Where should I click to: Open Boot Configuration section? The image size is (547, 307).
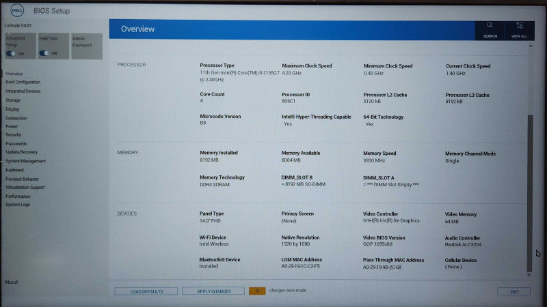pyautogui.click(x=23, y=82)
